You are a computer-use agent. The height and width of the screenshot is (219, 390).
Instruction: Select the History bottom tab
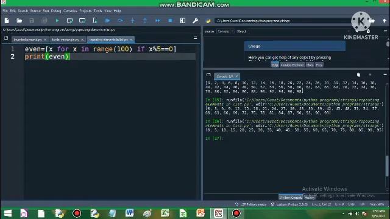pos(310,198)
